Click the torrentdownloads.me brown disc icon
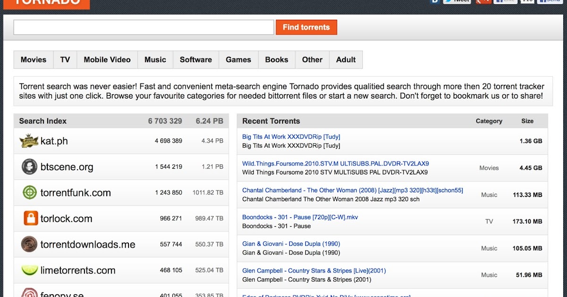 (x=29, y=244)
